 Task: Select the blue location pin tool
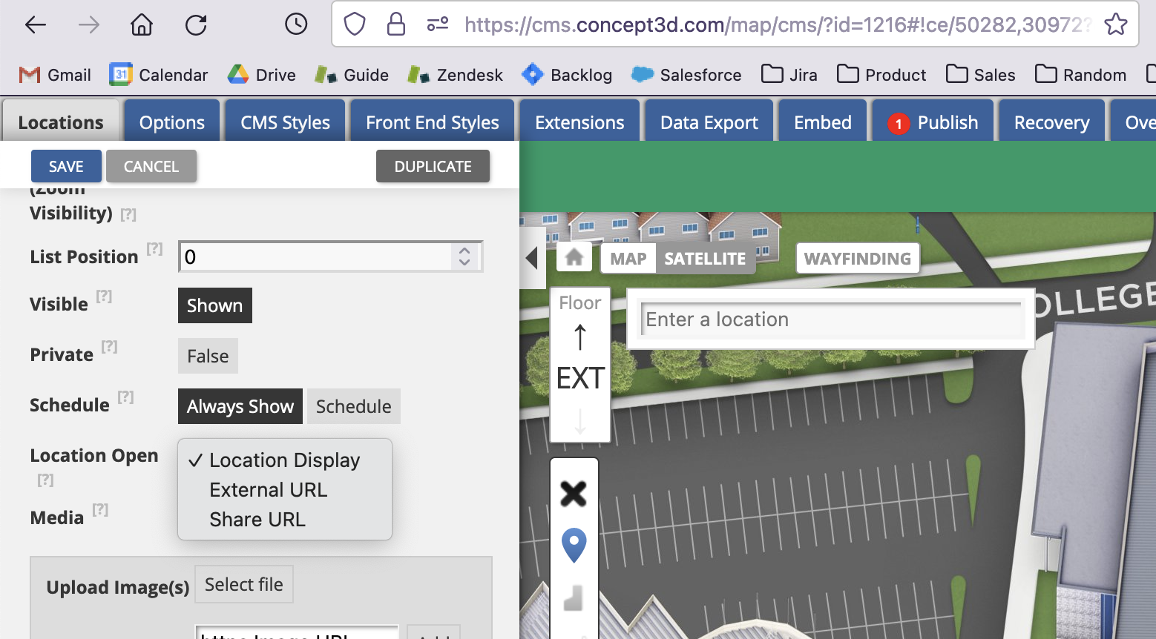coord(574,546)
